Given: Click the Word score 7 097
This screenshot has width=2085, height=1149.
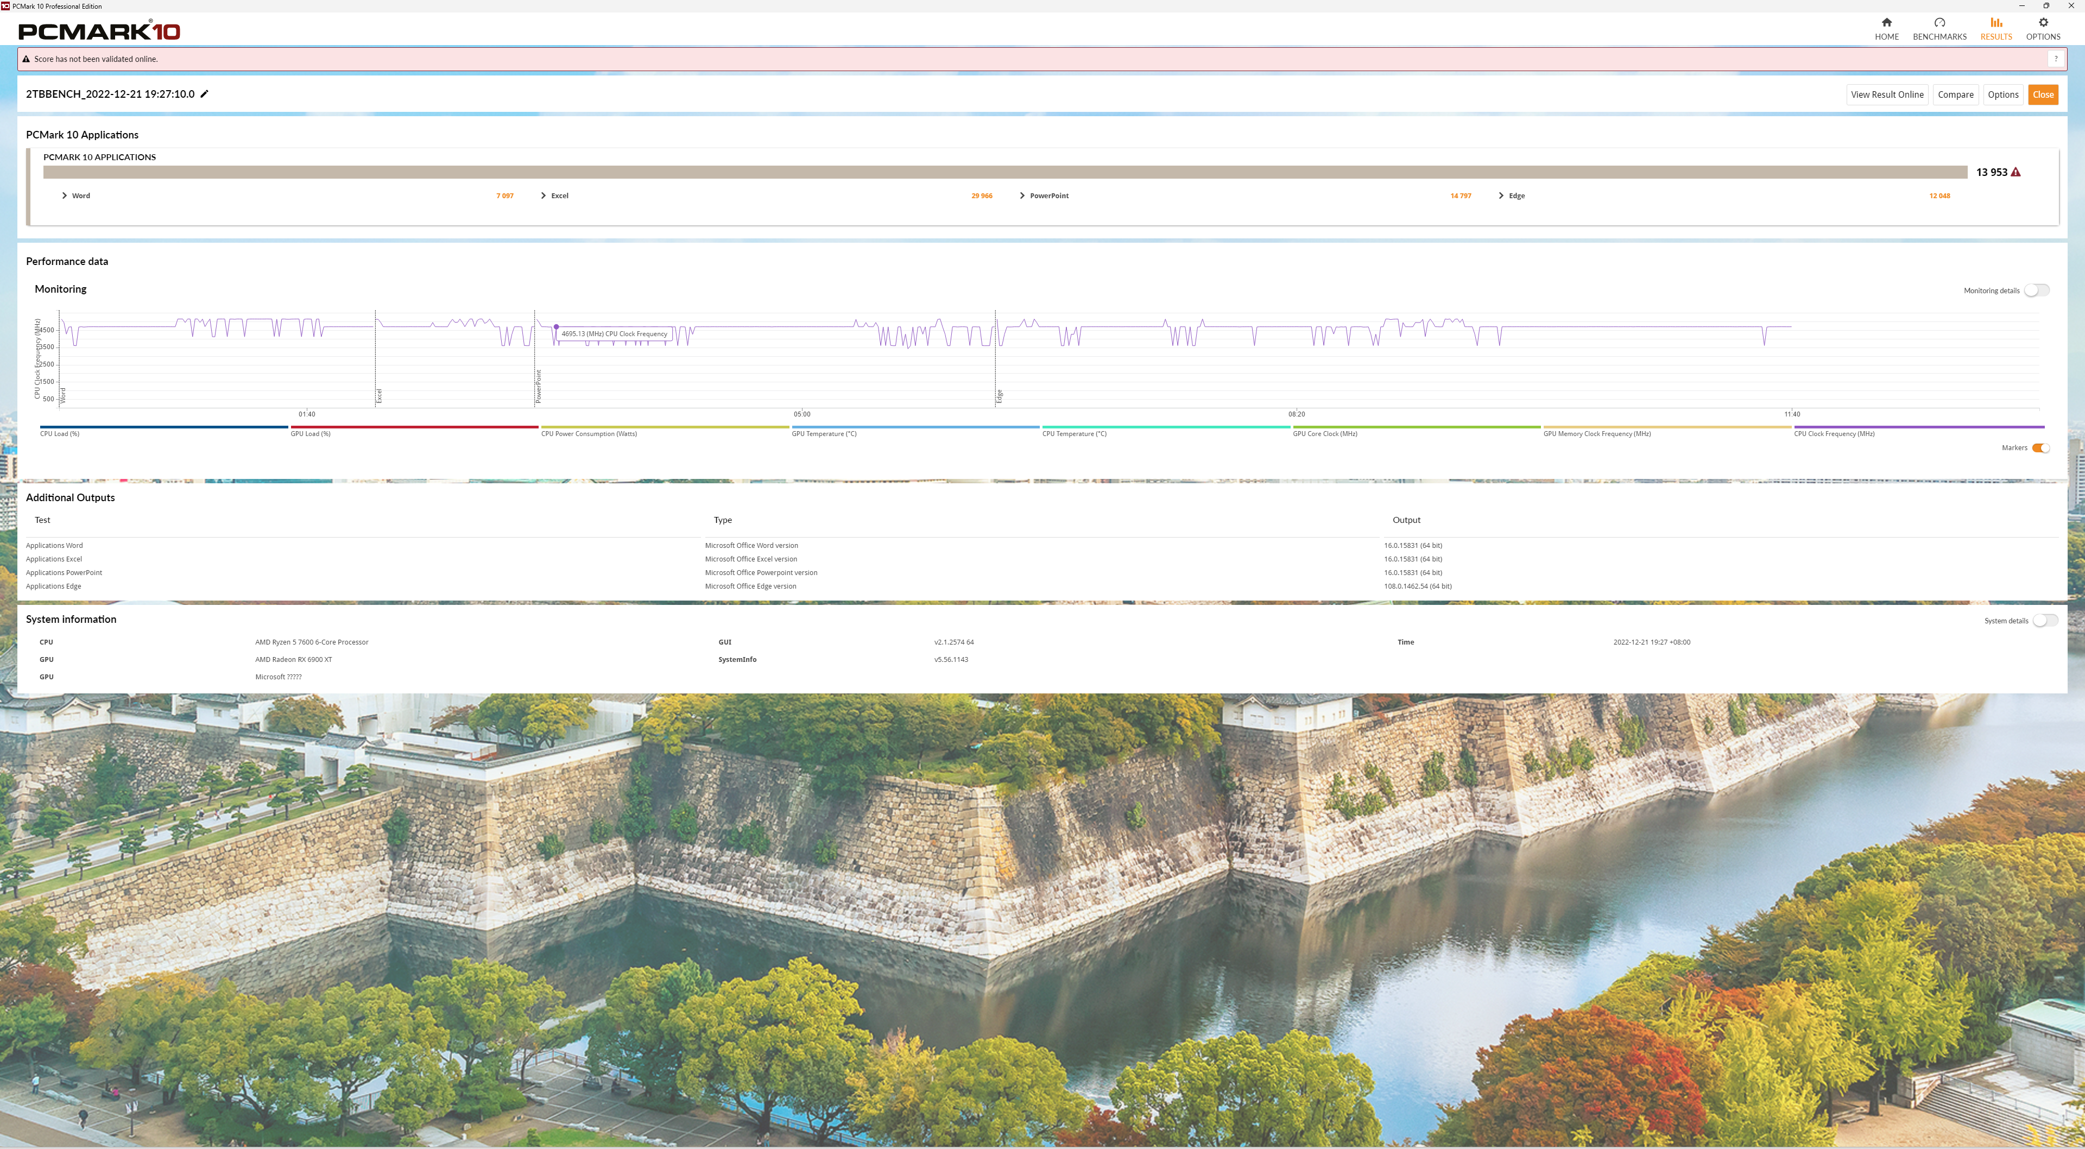Looking at the screenshot, I should (505, 196).
